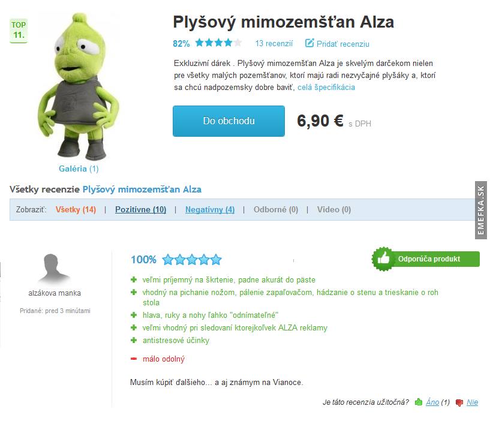
Task: Click the review's five-star rating beside 100%
Action: [192, 260]
